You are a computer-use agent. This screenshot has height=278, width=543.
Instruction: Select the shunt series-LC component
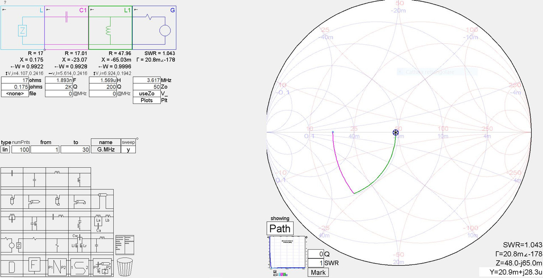pyautogui.click(x=79, y=222)
